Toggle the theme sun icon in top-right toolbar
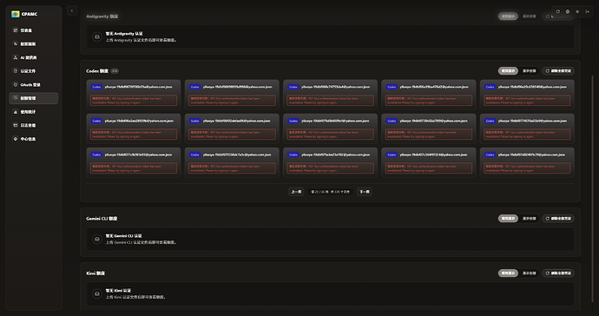Image resolution: width=599 pixels, height=316 pixels. point(577,12)
